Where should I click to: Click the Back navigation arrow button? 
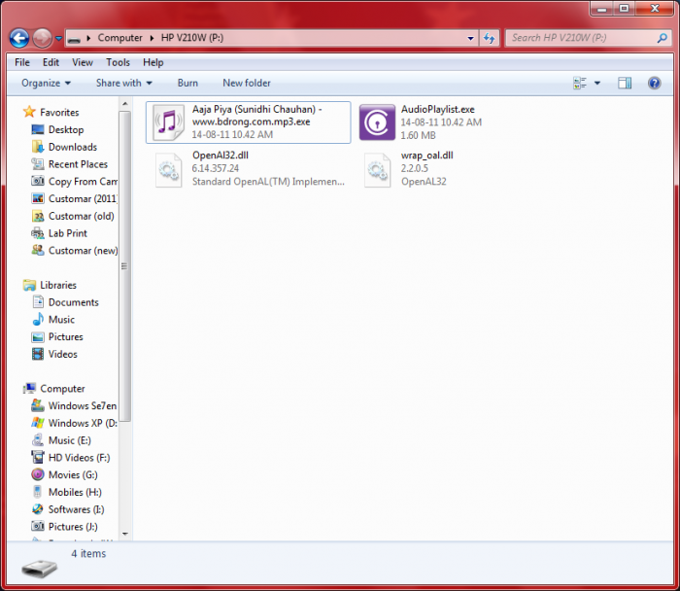click(19, 38)
